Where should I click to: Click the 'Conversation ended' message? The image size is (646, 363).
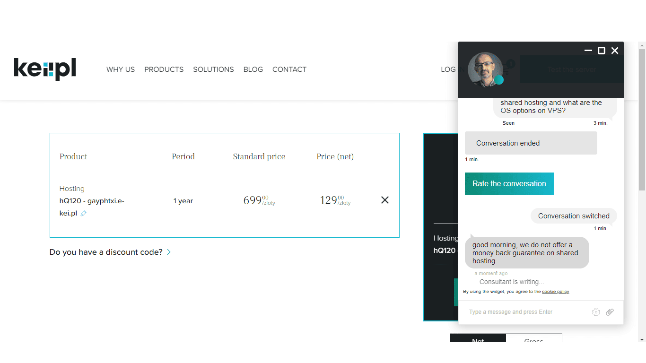[531, 143]
